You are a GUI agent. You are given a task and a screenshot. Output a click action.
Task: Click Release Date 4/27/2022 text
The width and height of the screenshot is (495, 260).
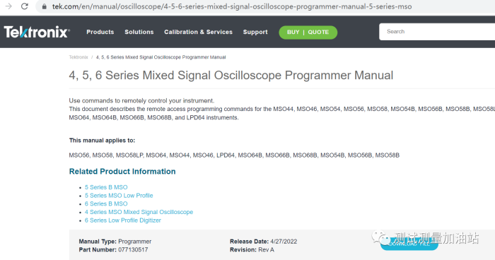click(x=263, y=242)
